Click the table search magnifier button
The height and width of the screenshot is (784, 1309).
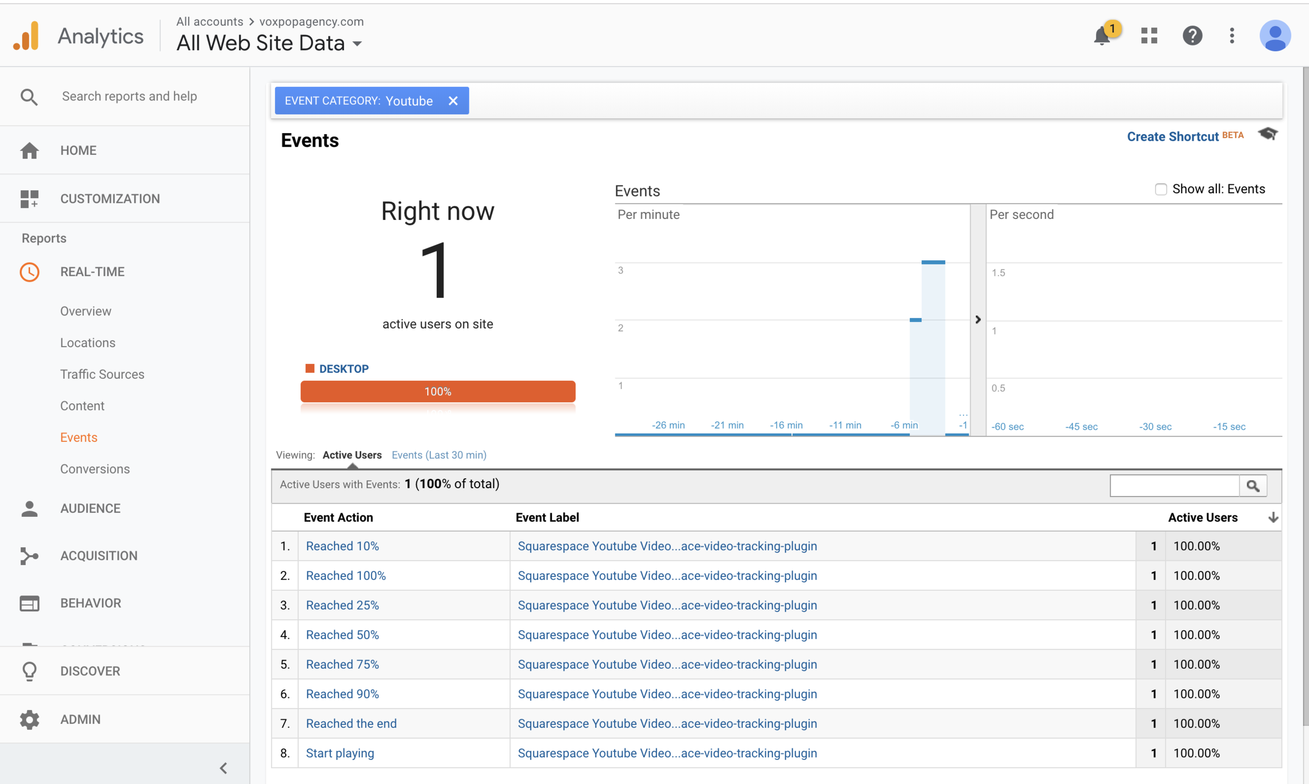click(x=1253, y=485)
